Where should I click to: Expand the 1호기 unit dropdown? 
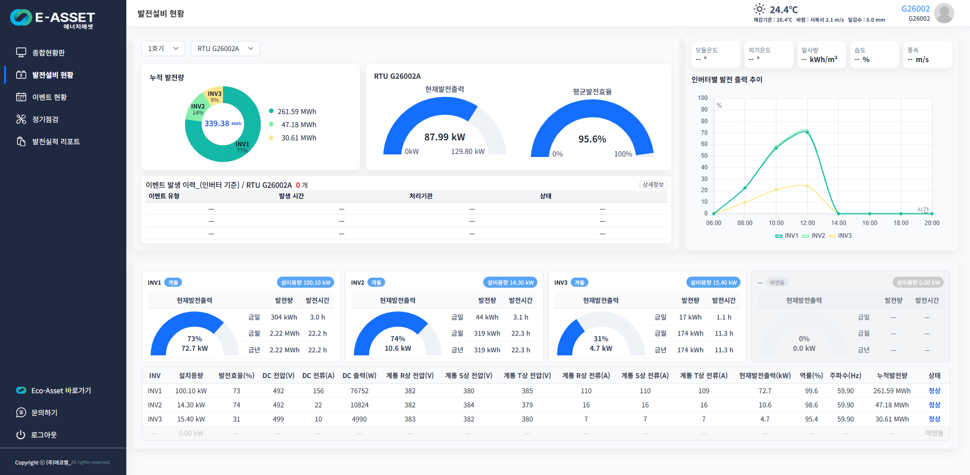[163, 48]
